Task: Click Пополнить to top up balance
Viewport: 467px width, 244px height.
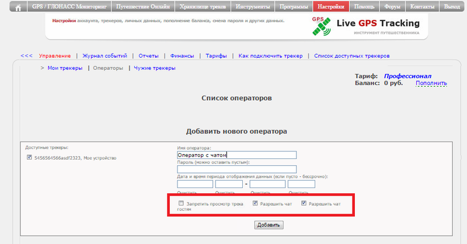Action: 431,83
